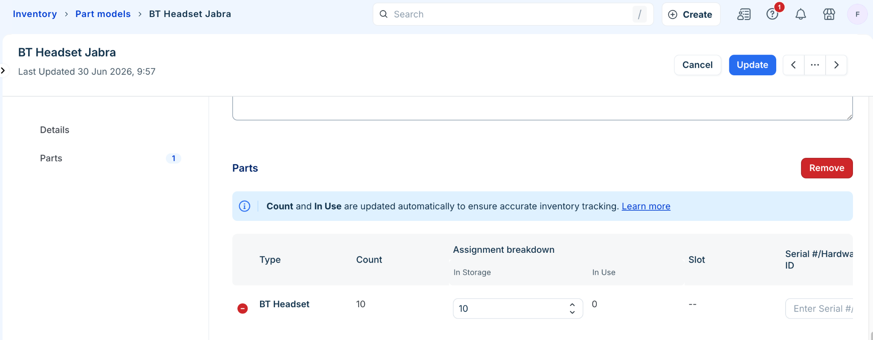The image size is (873, 340).
Task: Navigate to Inventory breadcrumb
Action: (35, 14)
